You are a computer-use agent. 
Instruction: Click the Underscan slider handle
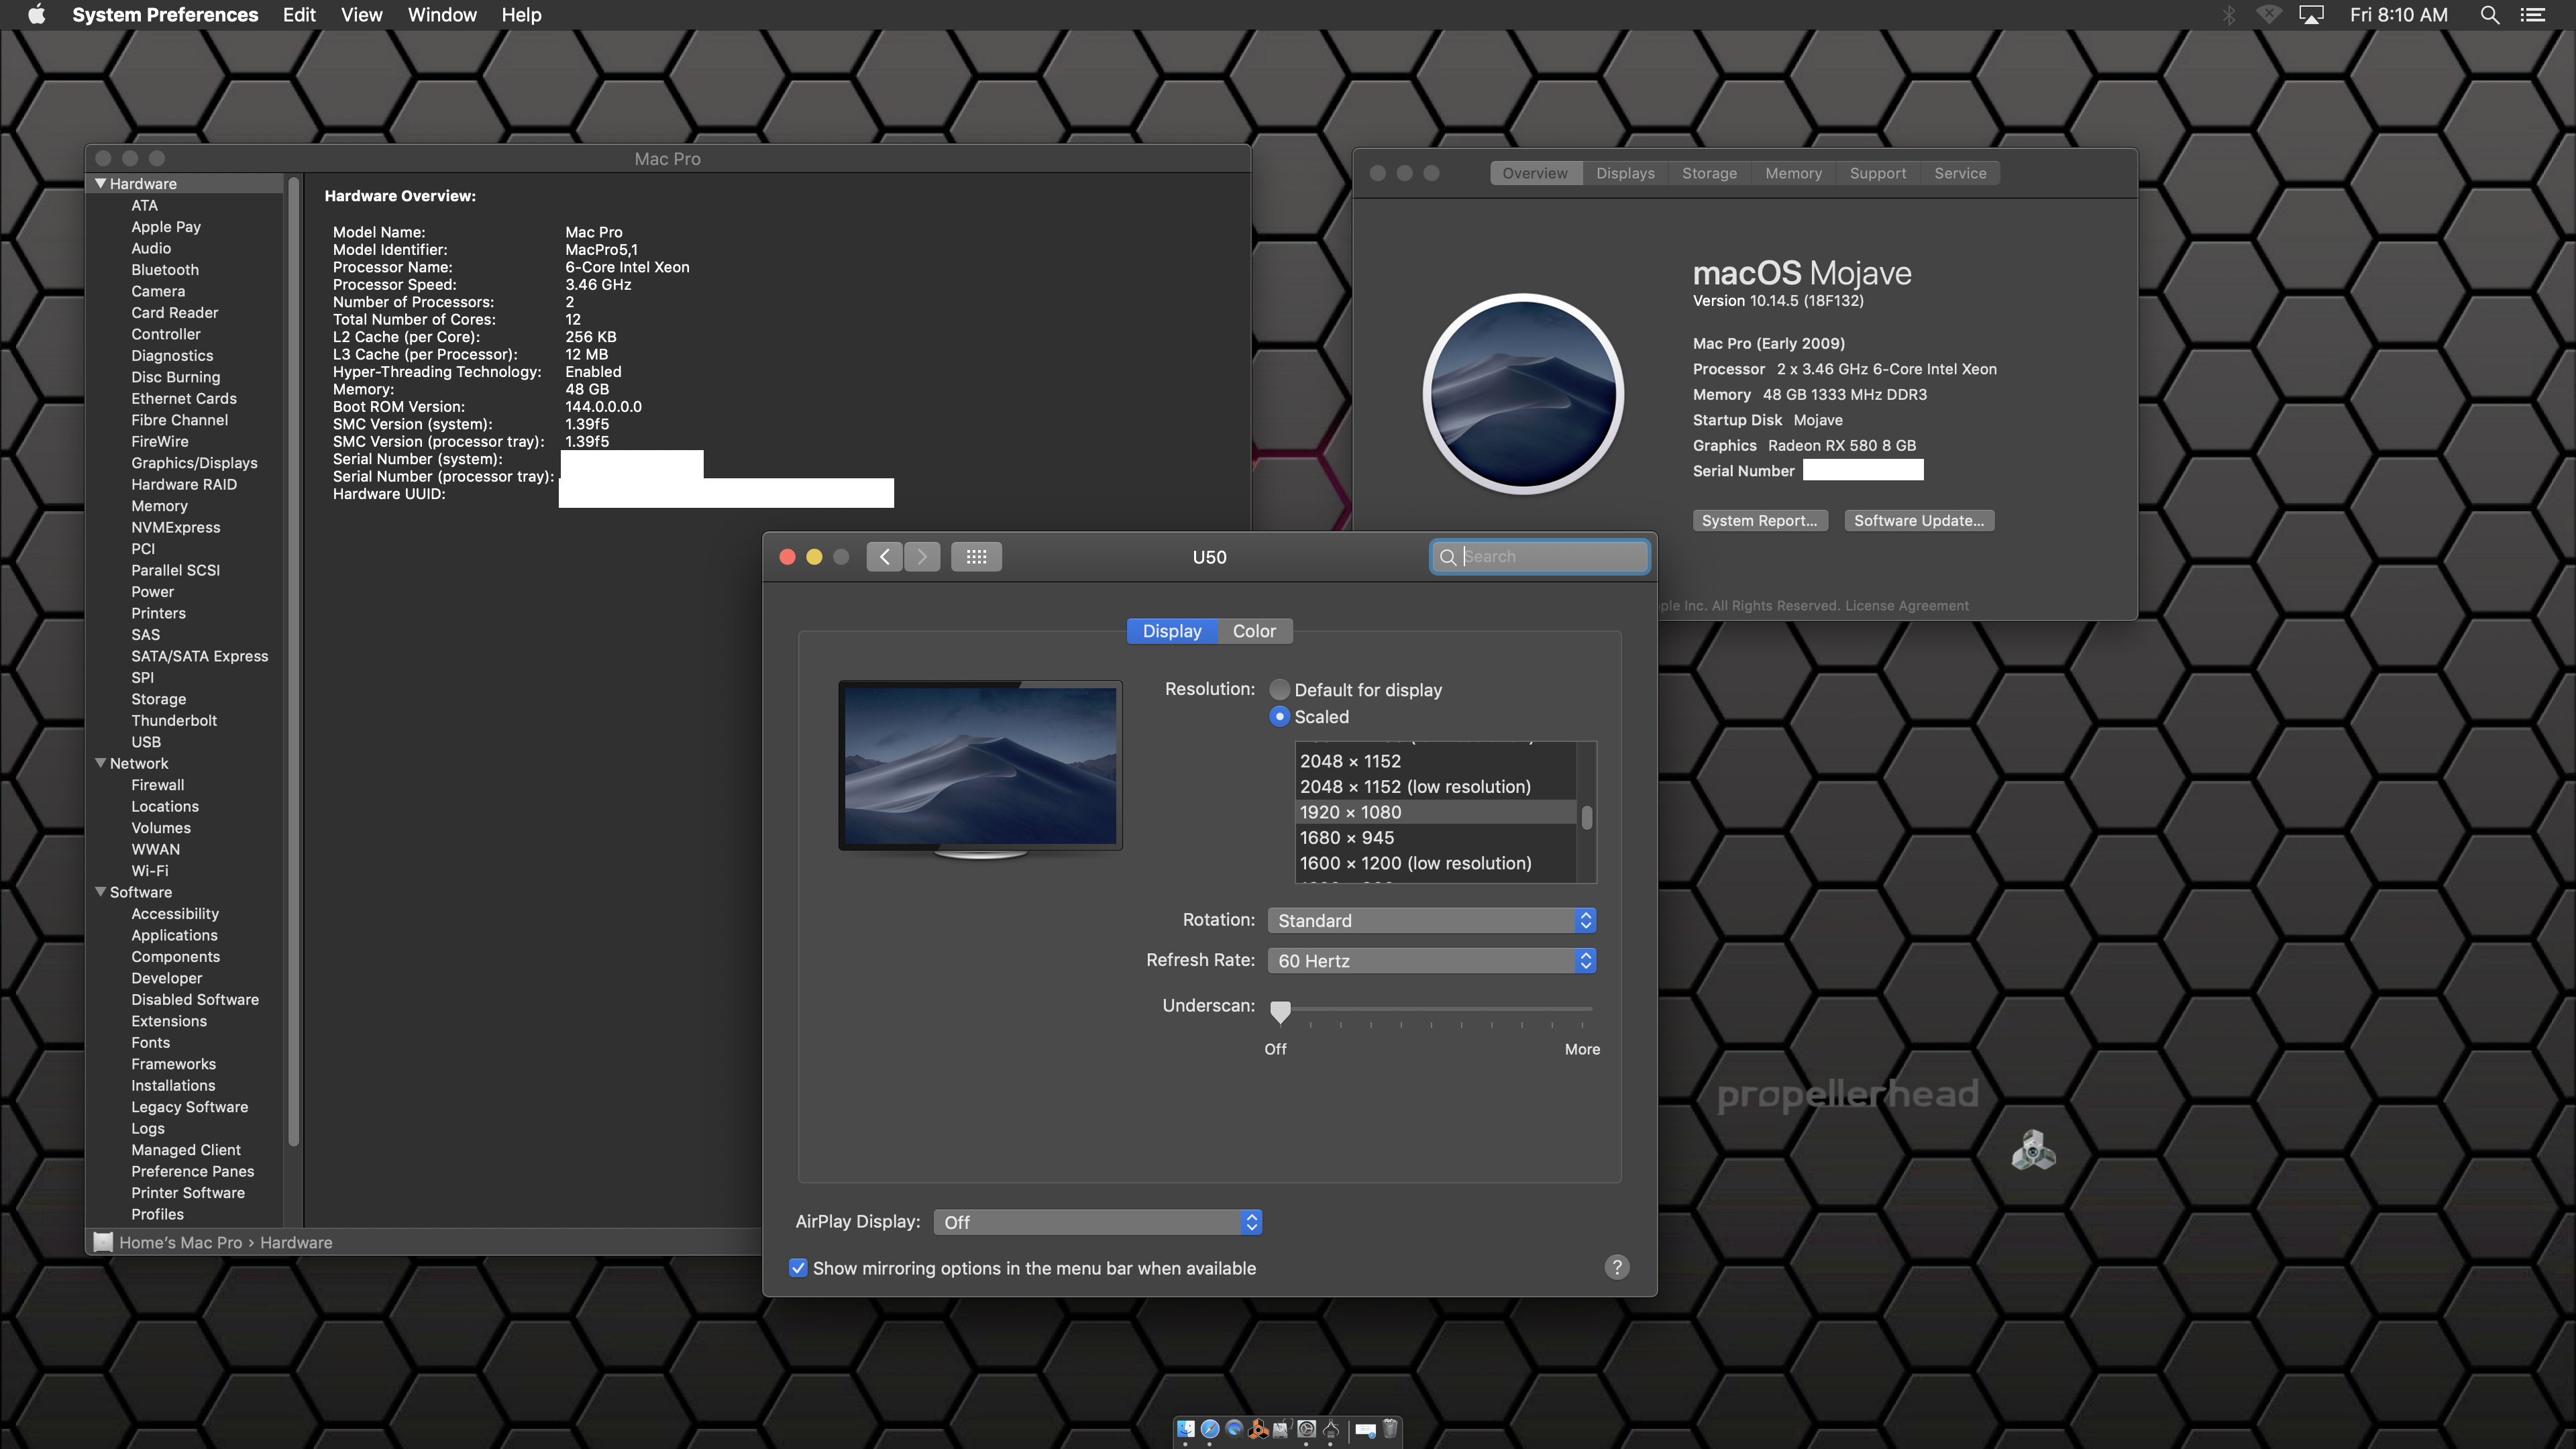(1280, 1011)
